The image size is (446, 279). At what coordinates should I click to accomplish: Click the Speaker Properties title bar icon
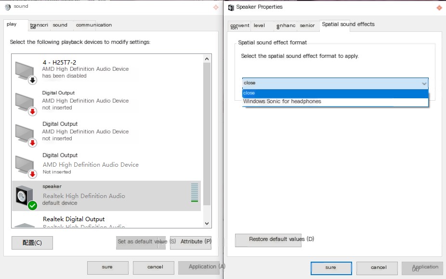[230, 7]
